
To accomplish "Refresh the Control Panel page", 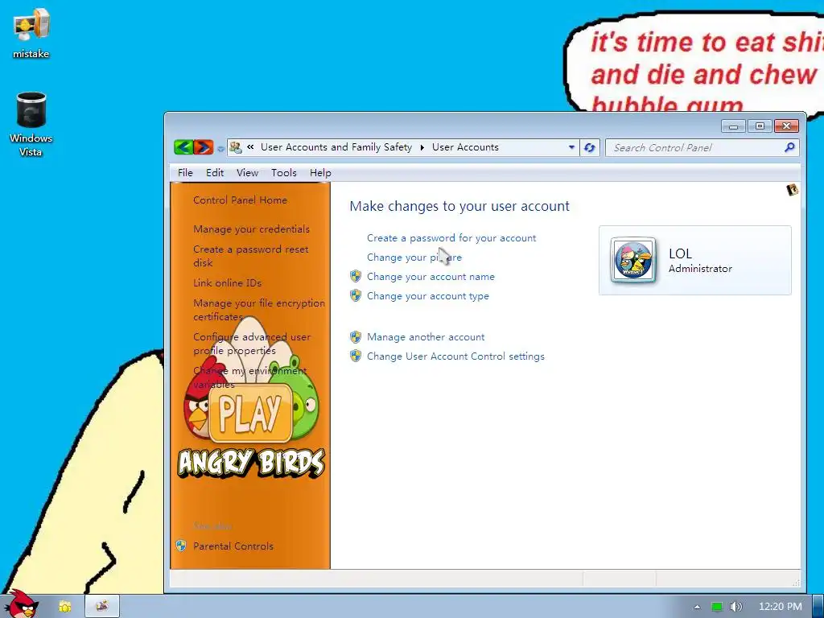I will pos(589,148).
